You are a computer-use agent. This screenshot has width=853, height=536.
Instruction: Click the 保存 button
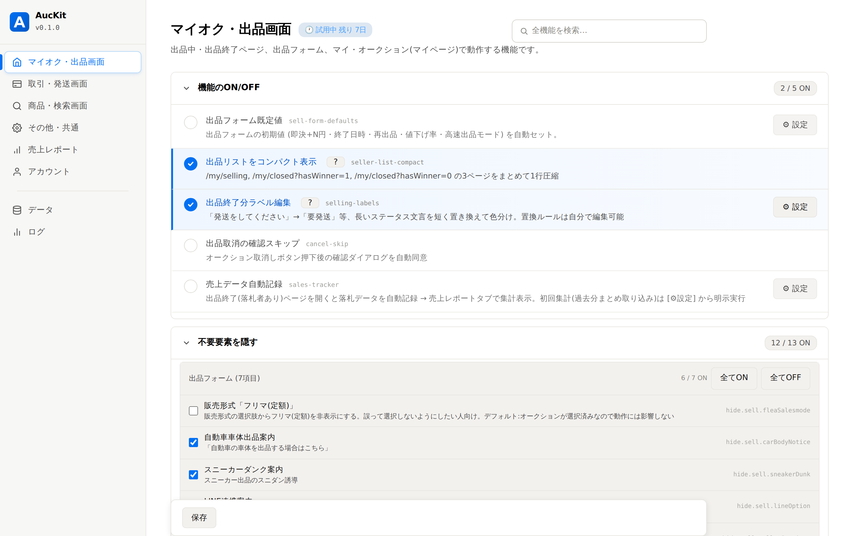[x=199, y=518]
